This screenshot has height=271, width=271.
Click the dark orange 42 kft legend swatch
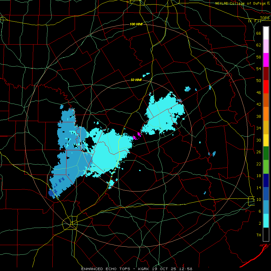pos(266,100)
